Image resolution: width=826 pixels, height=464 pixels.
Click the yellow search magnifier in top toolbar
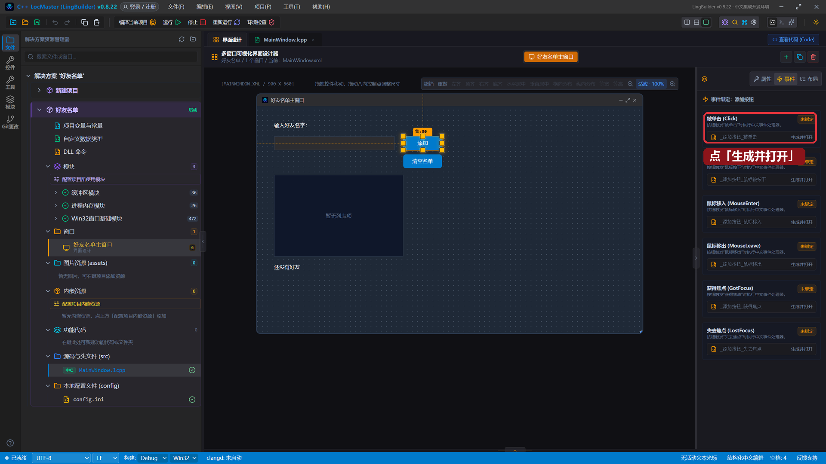tap(735, 22)
